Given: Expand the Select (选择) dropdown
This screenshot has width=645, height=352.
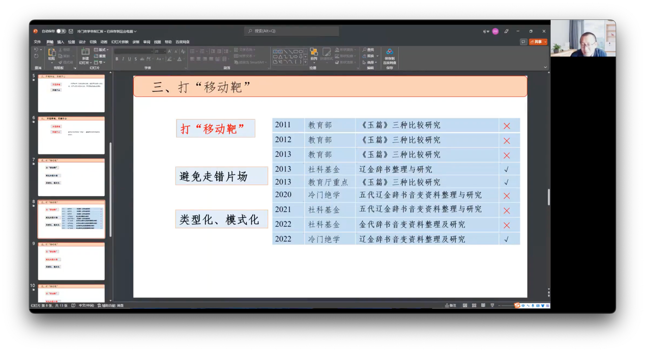Looking at the screenshot, I should click(371, 62).
